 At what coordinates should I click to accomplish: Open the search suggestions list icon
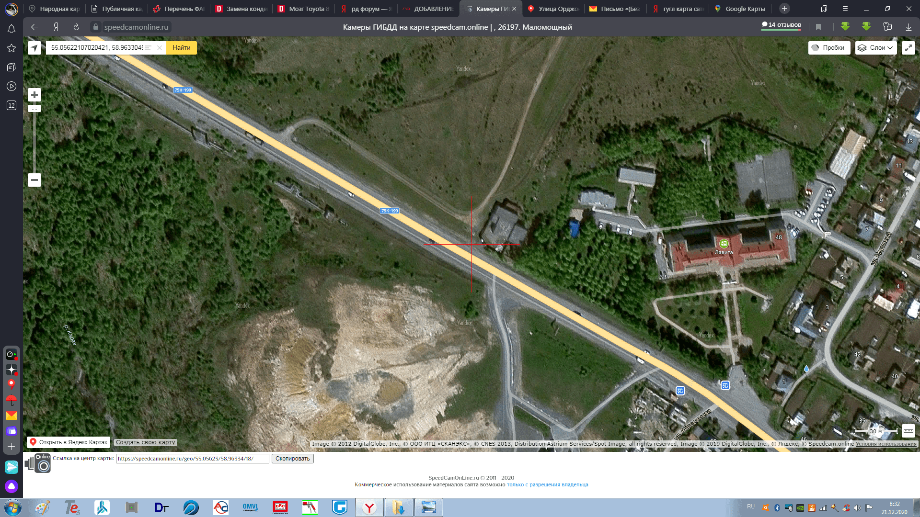tap(148, 48)
